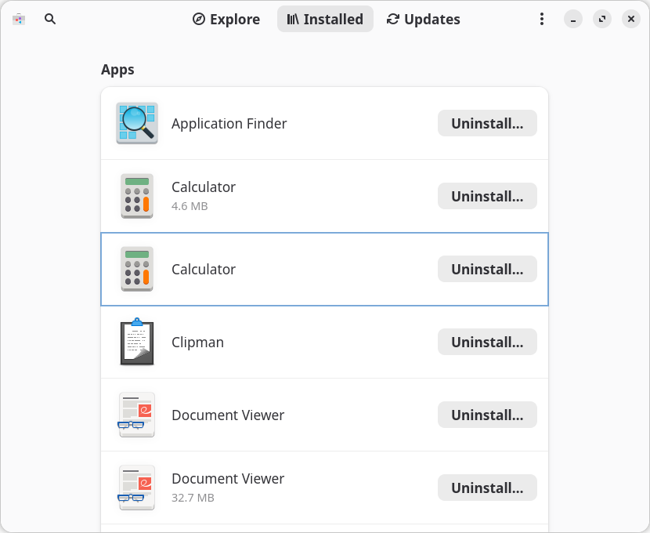Open the main menu kebab icon

[542, 19]
